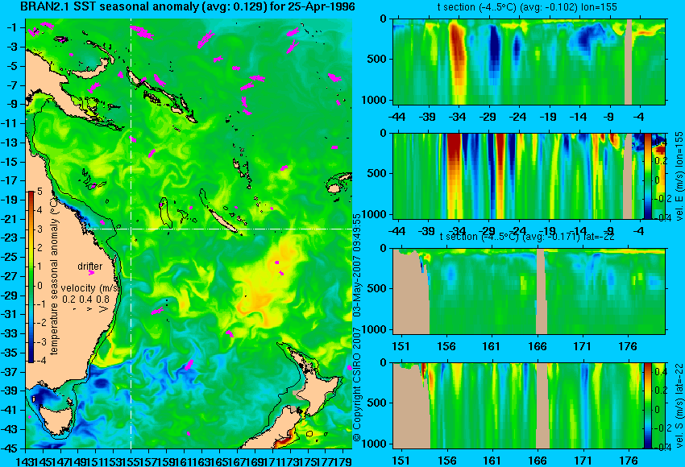
Task: Click the drifter velocity scale arrows
Action: click(90, 308)
